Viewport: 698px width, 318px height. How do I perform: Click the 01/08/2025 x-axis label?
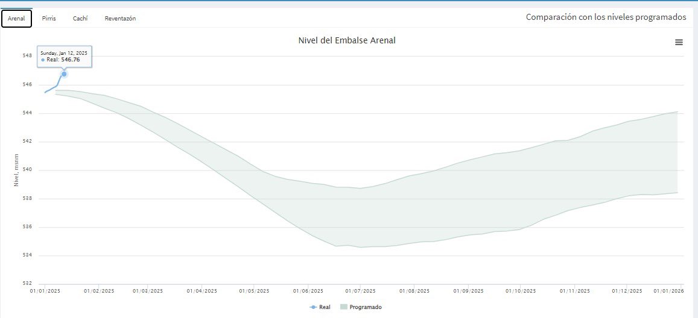click(414, 291)
